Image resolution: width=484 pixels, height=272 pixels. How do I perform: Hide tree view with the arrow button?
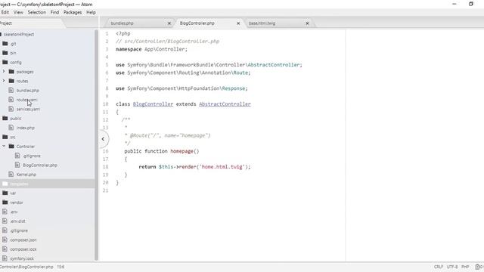coord(103,139)
